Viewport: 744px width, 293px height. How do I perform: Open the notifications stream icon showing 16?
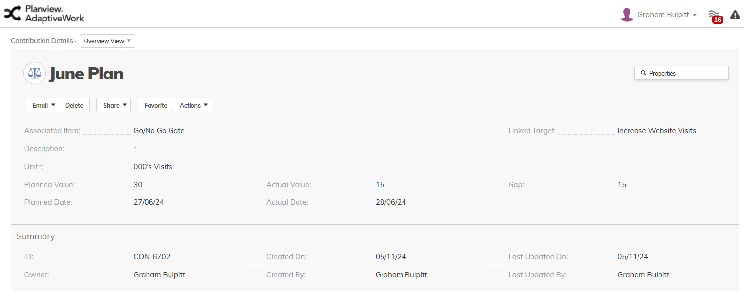[x=715, y=15]
